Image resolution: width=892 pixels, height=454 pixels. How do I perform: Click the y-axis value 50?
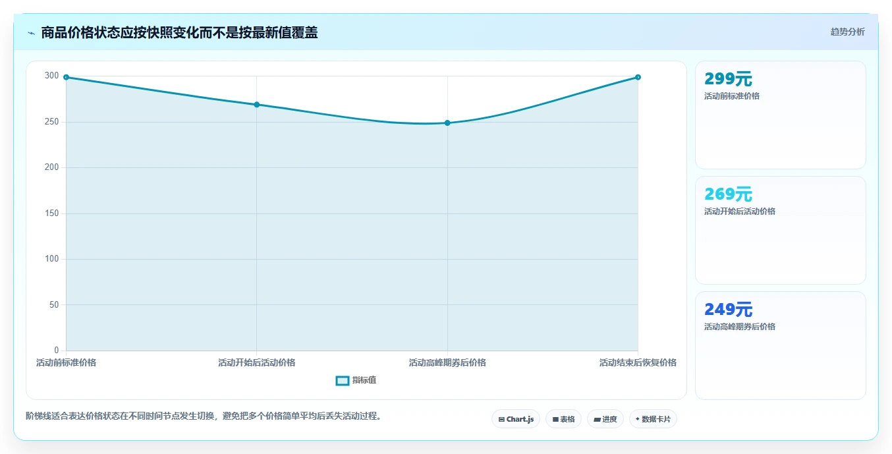click(54, 305)
